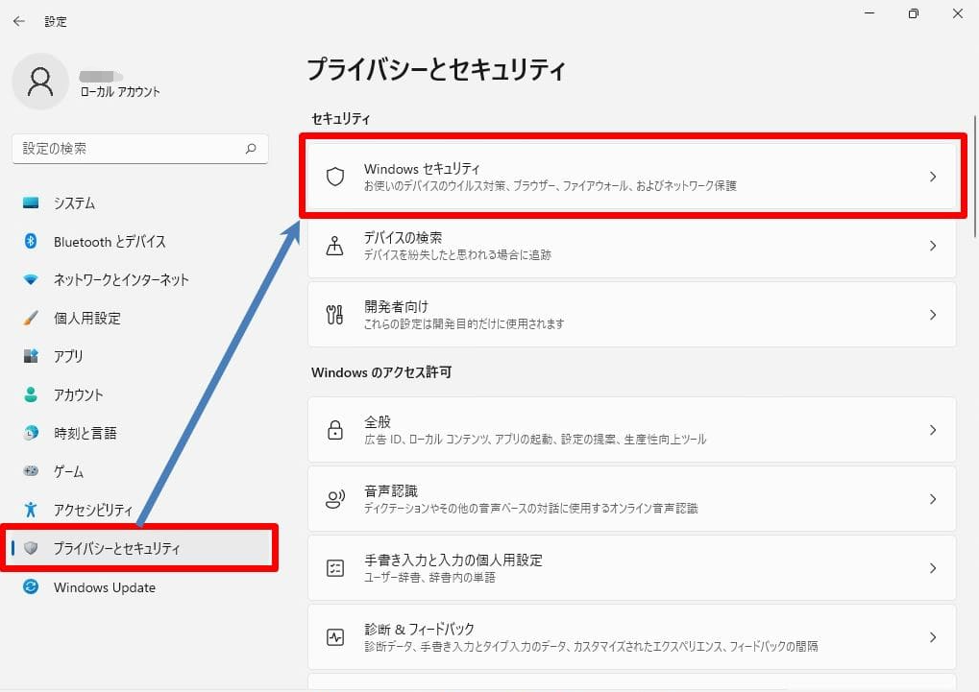Click the back arrow icon beside 設定

click(x=18, y=21)
